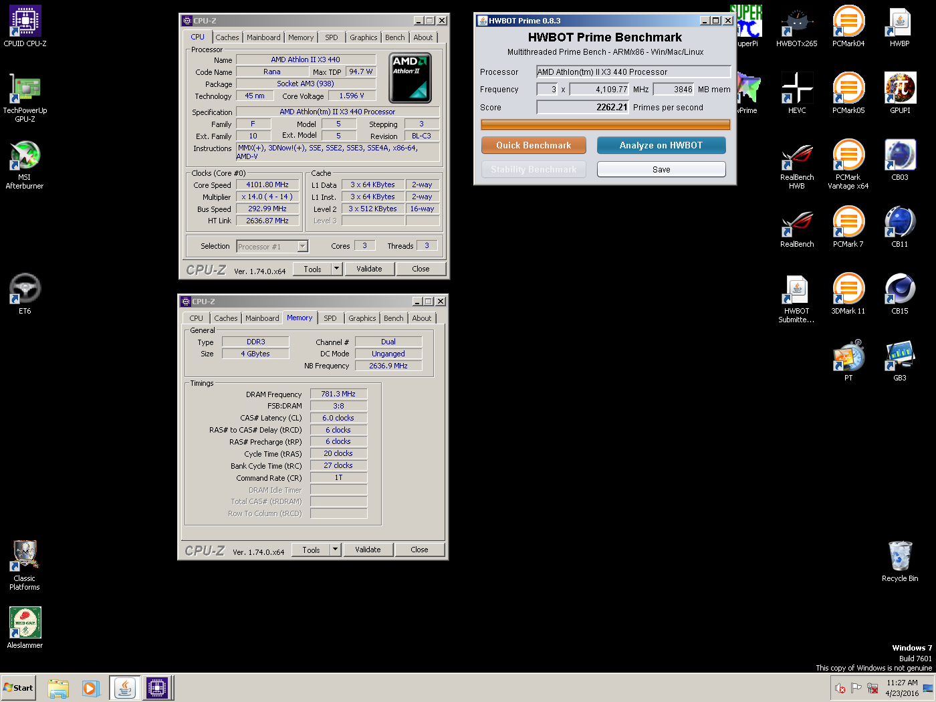Open Aleslammer desktop icon

coord(25,628)
